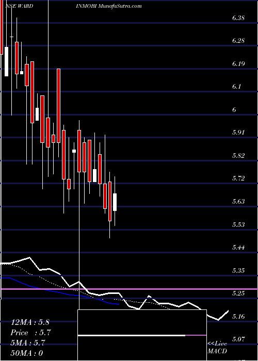Click the 5.53 price axis label
Viewport: 258px width, 361px height.
pos(238,224)
